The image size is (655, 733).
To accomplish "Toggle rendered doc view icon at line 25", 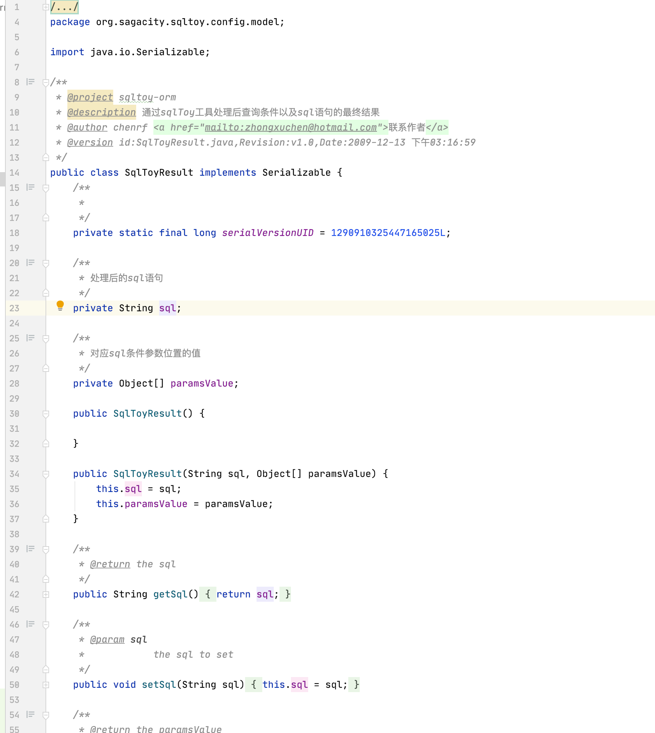I will tap(30, 338).
